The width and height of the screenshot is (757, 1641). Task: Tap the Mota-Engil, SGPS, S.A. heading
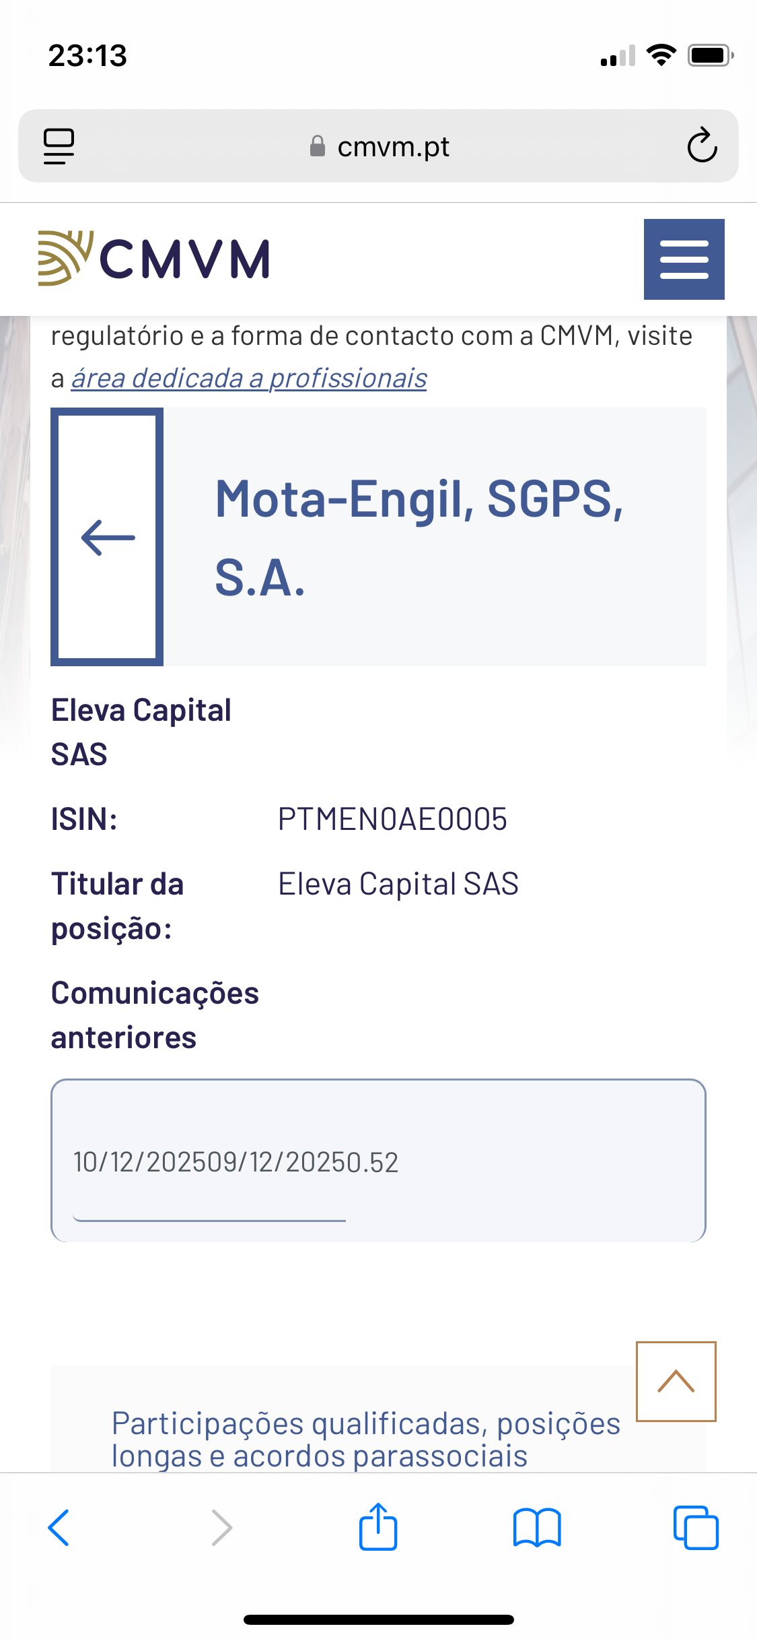pos(419,538)
